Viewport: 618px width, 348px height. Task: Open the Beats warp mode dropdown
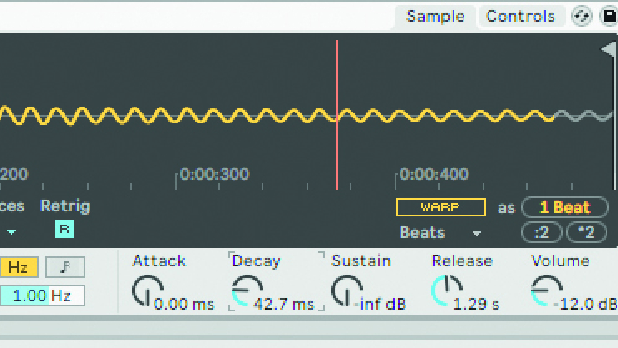coord(440,233)
